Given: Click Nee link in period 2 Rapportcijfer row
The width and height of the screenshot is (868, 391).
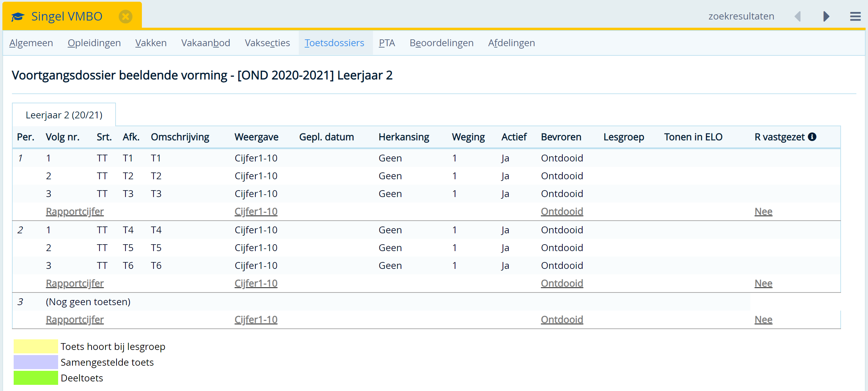Looking at the screenshot, I should 763,283.
